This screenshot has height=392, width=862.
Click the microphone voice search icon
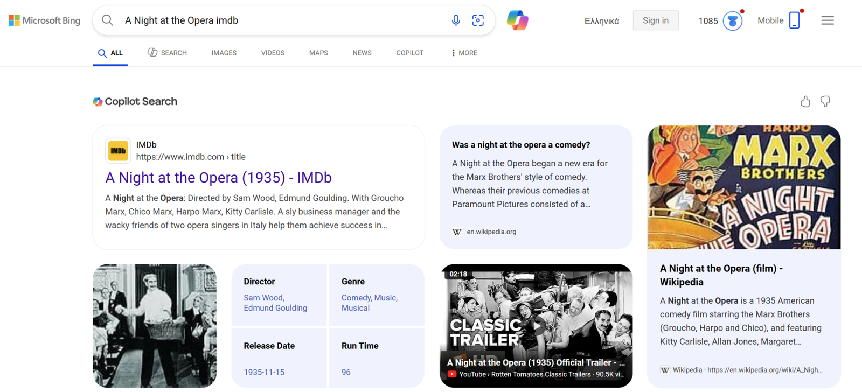coord(456,20)
